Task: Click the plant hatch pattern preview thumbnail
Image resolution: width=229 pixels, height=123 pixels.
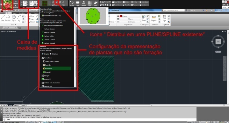Action: pyautogui.click(x=45, y=4)
